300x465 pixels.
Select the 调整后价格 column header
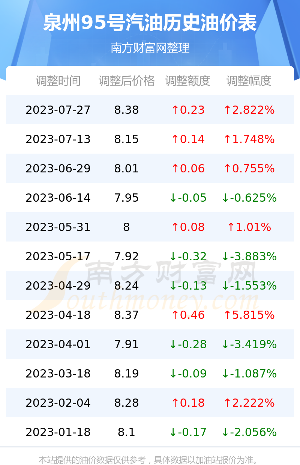(x=126, y=81)
